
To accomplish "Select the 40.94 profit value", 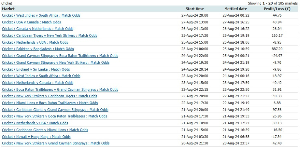I will [x=277, y=22].
